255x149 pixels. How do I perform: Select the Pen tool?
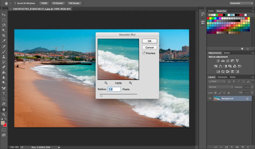[4, 88]
